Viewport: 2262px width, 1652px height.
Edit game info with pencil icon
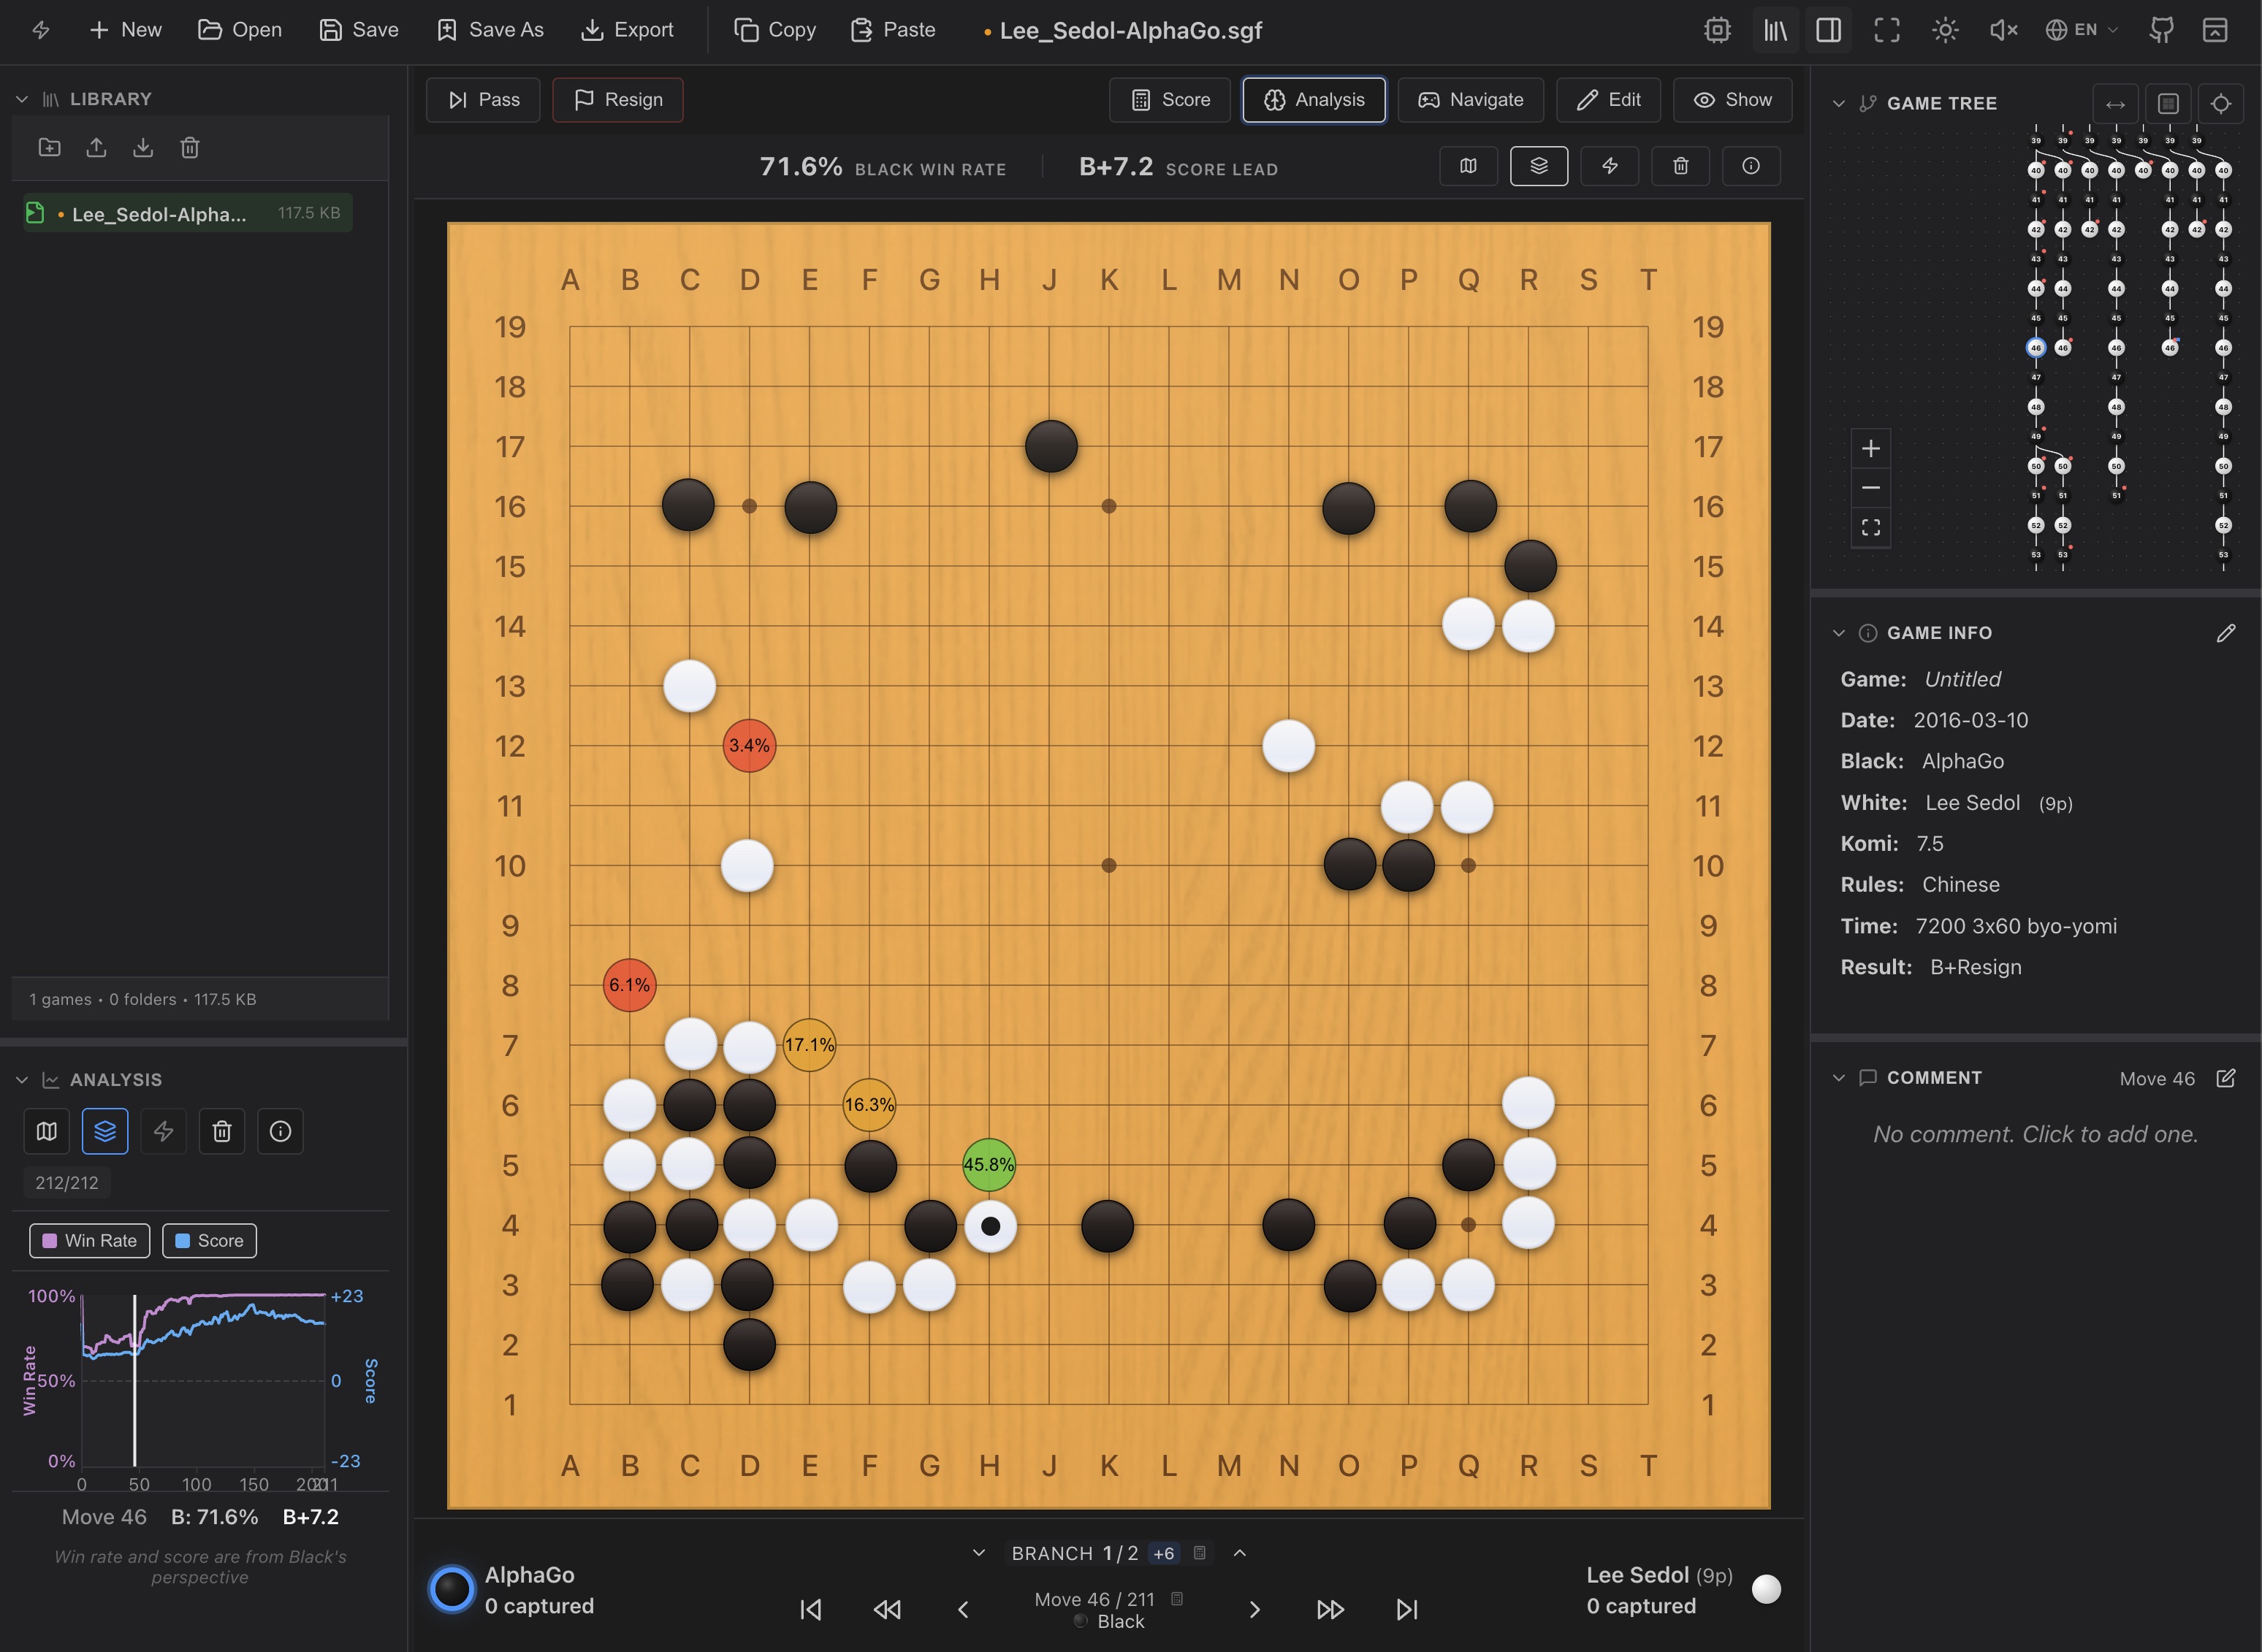(2225, 633)
